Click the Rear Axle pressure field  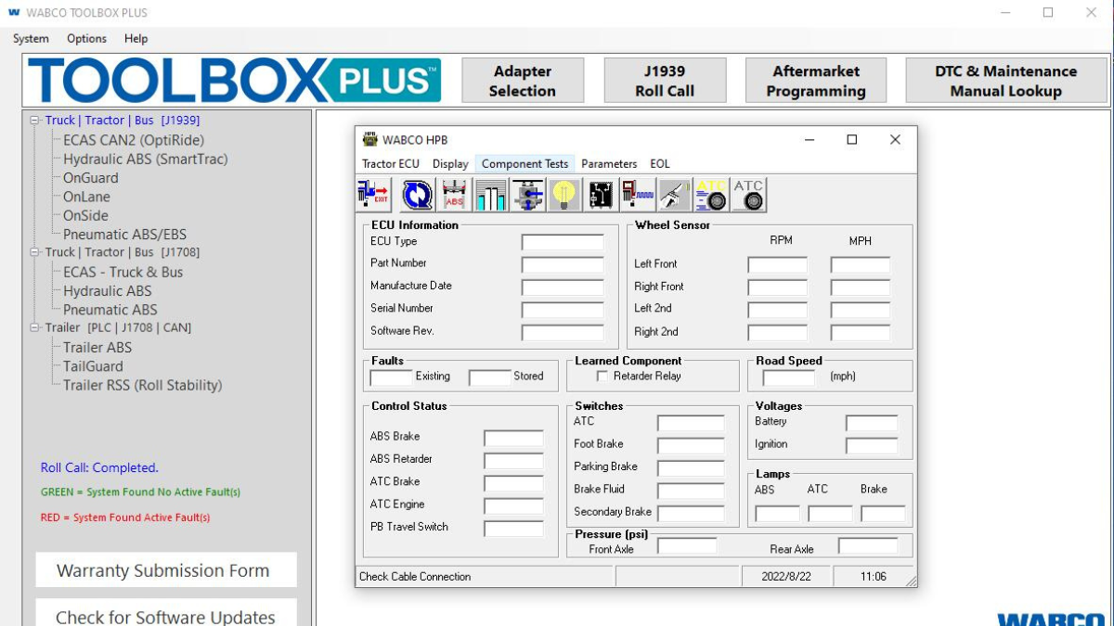coord(868,546)
